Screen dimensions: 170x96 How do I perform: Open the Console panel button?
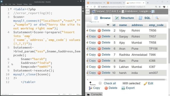pyautogui.click(x=94, y=94)
